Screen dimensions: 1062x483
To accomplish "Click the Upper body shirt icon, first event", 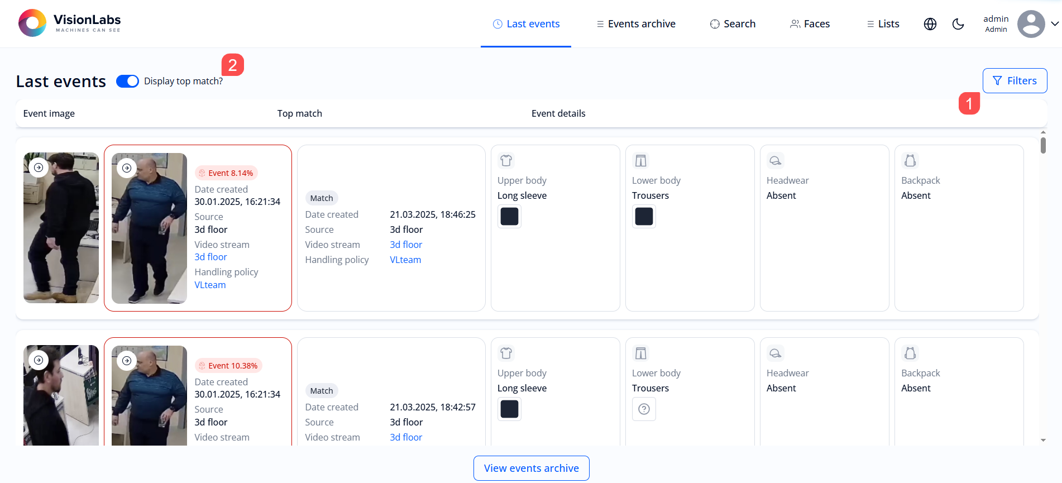I will [506, 161].
